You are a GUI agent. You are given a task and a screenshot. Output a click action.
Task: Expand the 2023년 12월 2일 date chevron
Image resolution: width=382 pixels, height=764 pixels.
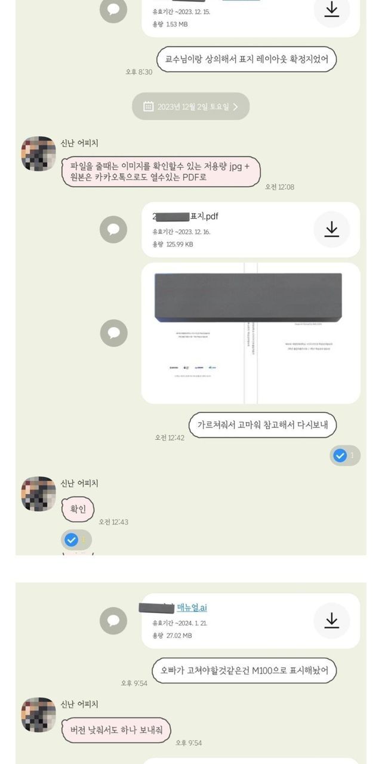[236, 107]
